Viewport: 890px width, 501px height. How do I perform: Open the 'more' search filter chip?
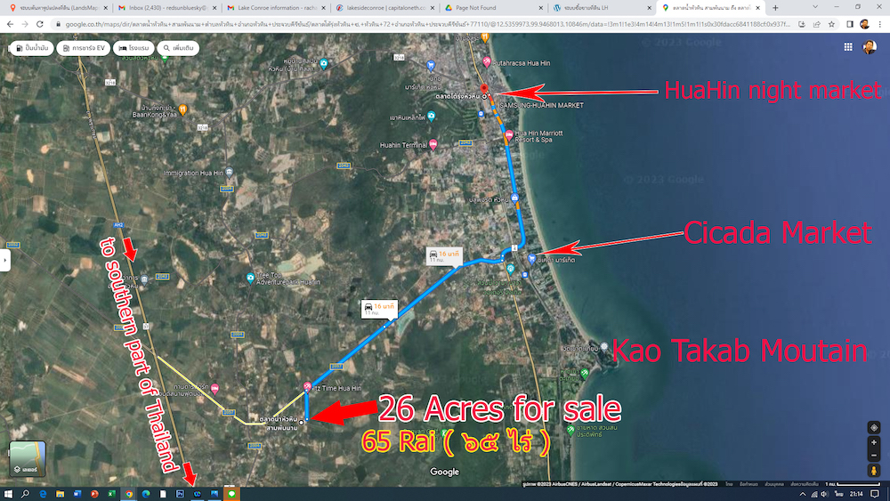[178, 48]
